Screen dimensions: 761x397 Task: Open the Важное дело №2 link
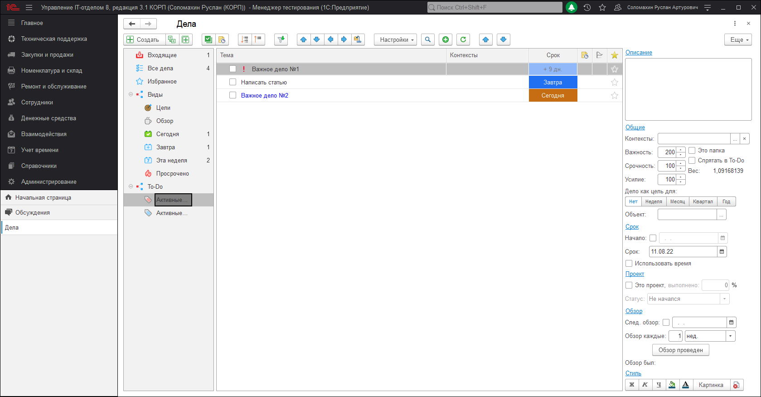point(264,95)
